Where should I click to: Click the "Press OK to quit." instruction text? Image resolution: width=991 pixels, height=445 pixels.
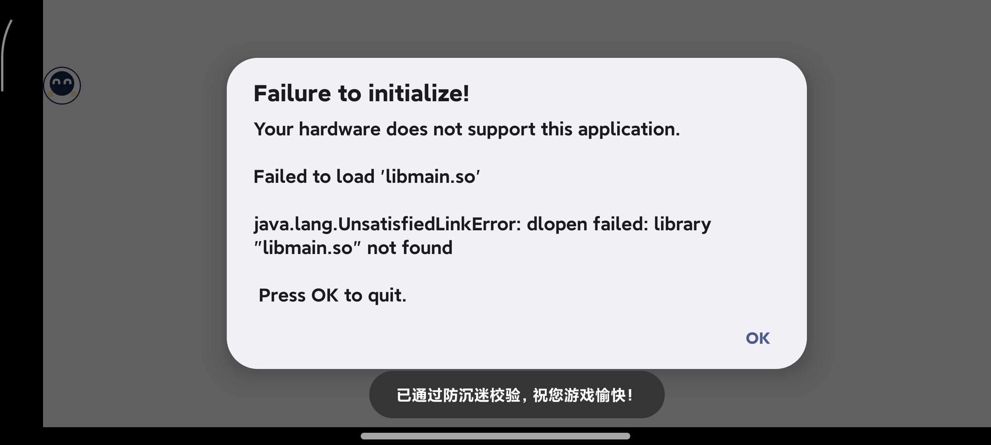(x=333, y=296)
